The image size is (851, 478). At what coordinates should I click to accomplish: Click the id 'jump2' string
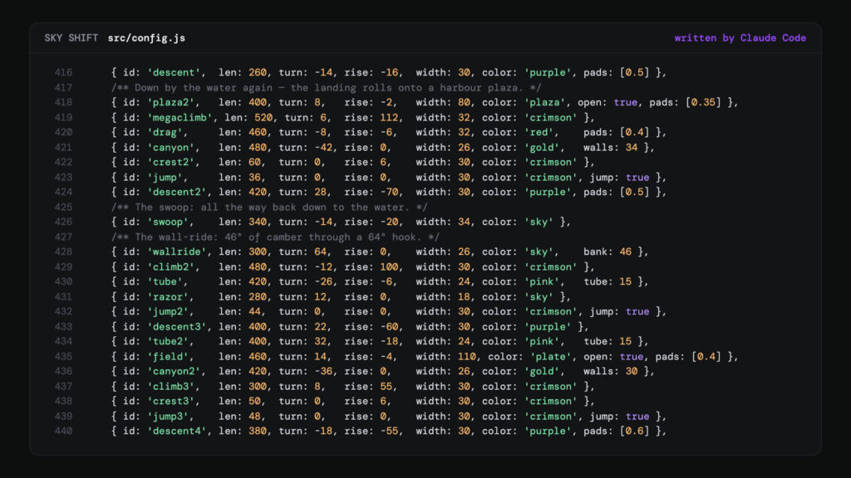pyautogui.click(x=168, y=312)
